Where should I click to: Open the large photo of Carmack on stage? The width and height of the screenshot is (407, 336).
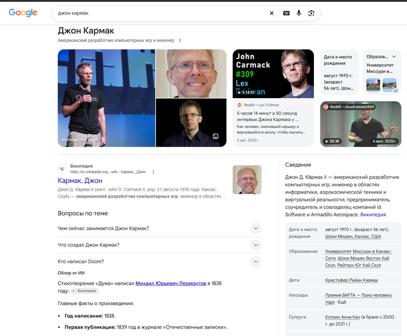pyautogui.click(x=106, y=98)
